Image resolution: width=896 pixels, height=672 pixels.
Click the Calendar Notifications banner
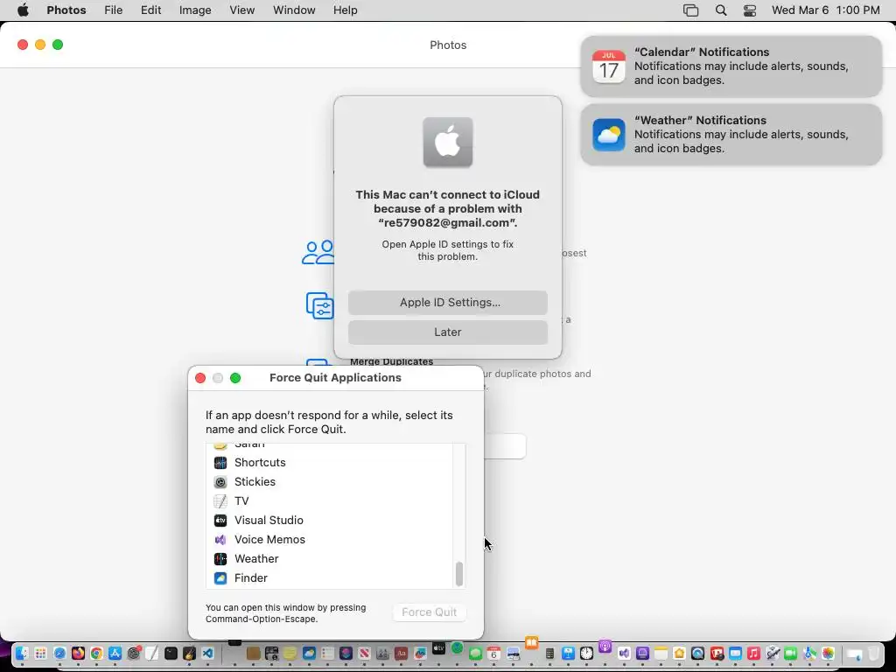pos(731,66)
